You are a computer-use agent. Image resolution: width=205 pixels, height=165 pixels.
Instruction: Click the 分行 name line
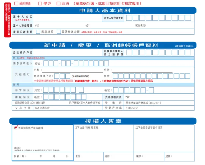point(142,70)
